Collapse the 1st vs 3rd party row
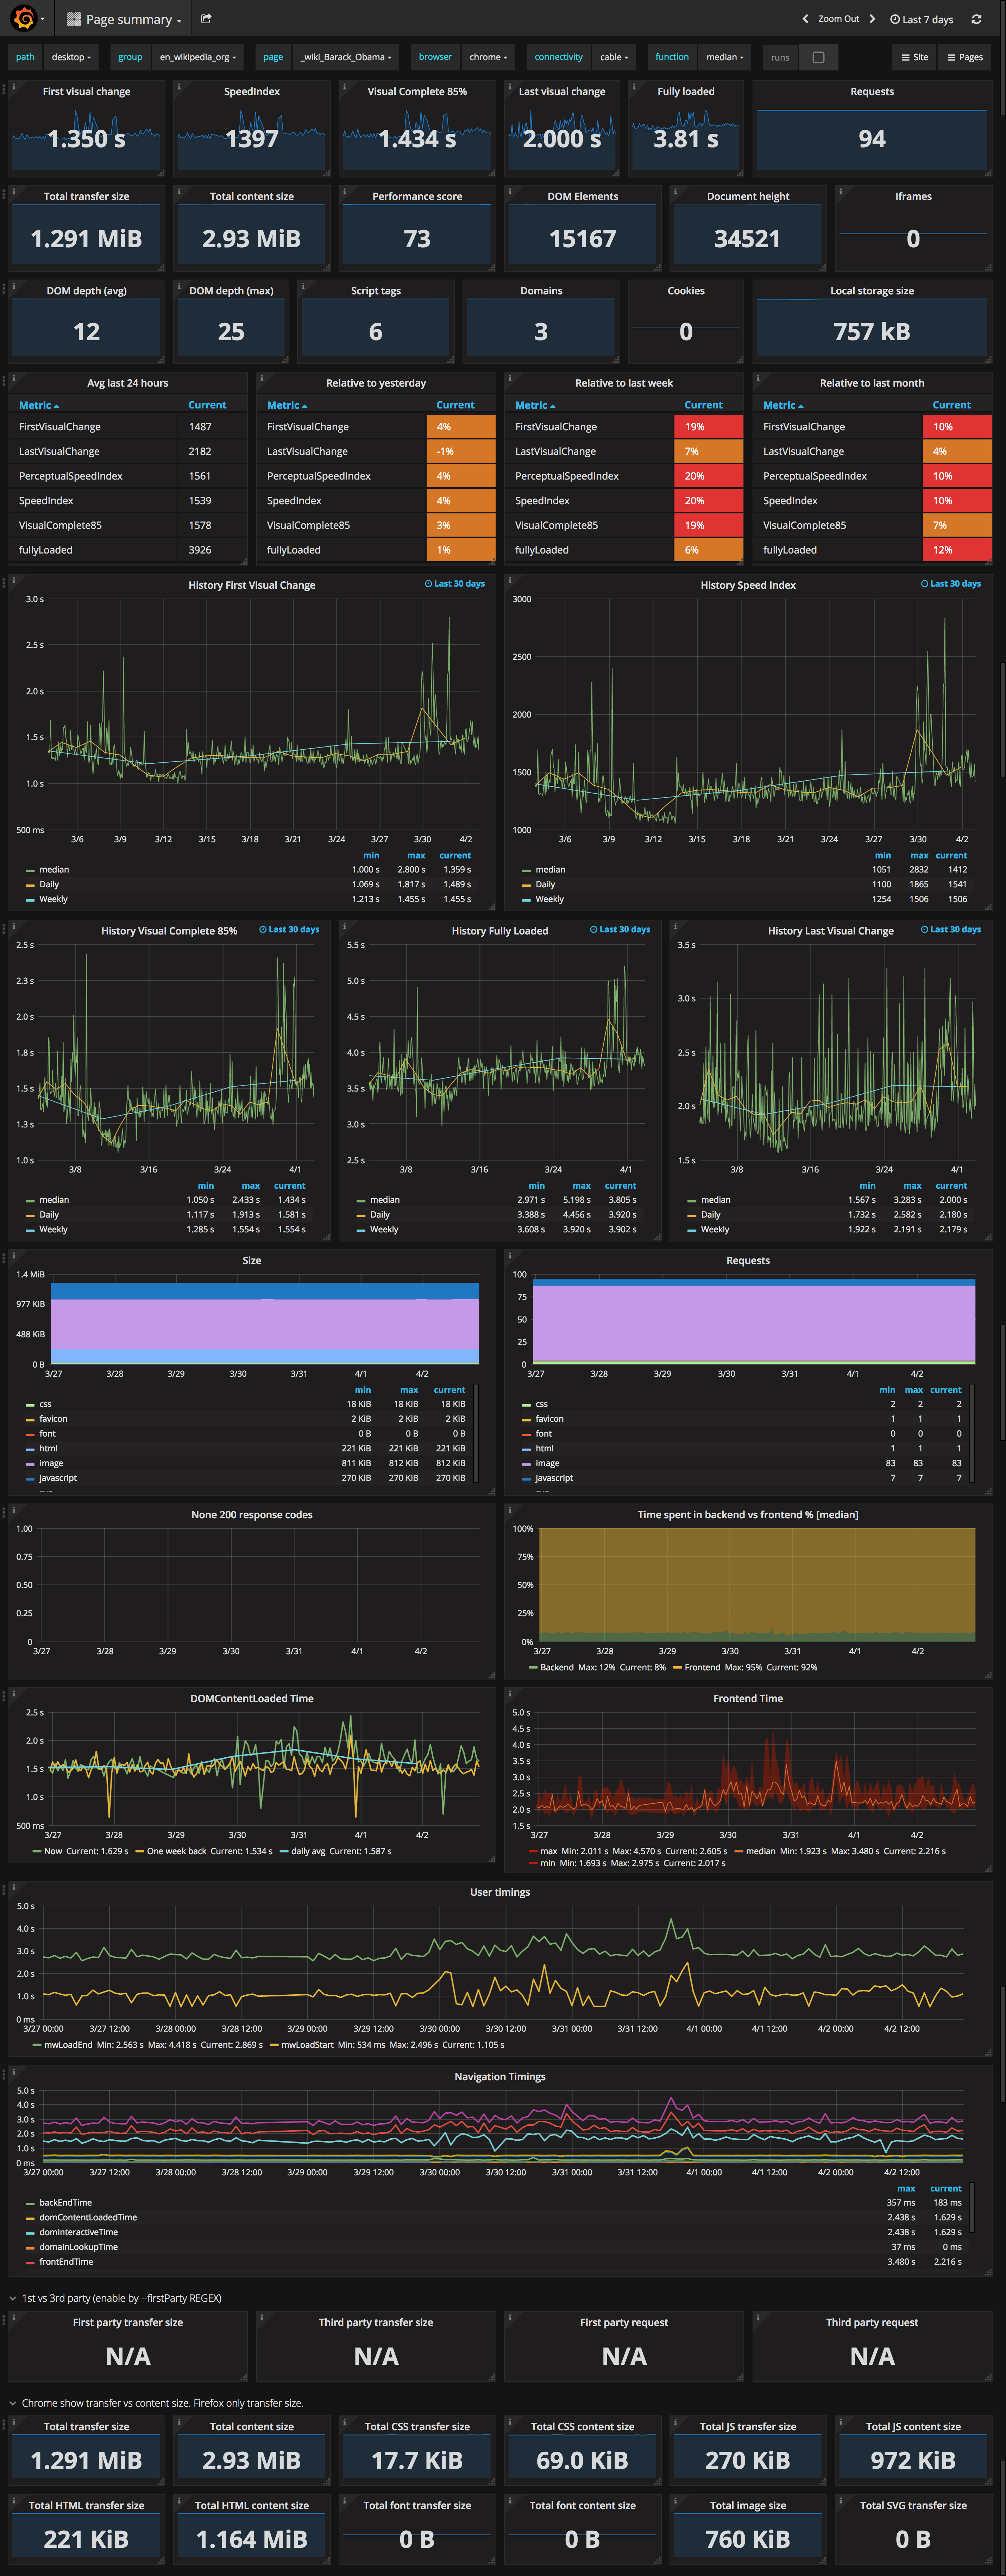Viewport: 1006px width, 2576px height. (x=13, y=2298)
